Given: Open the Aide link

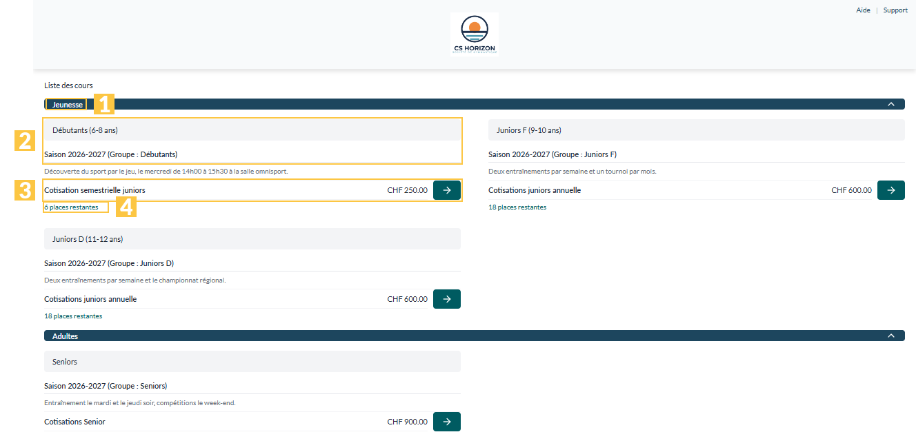Looking at the screenshot, I should [863, 10].
